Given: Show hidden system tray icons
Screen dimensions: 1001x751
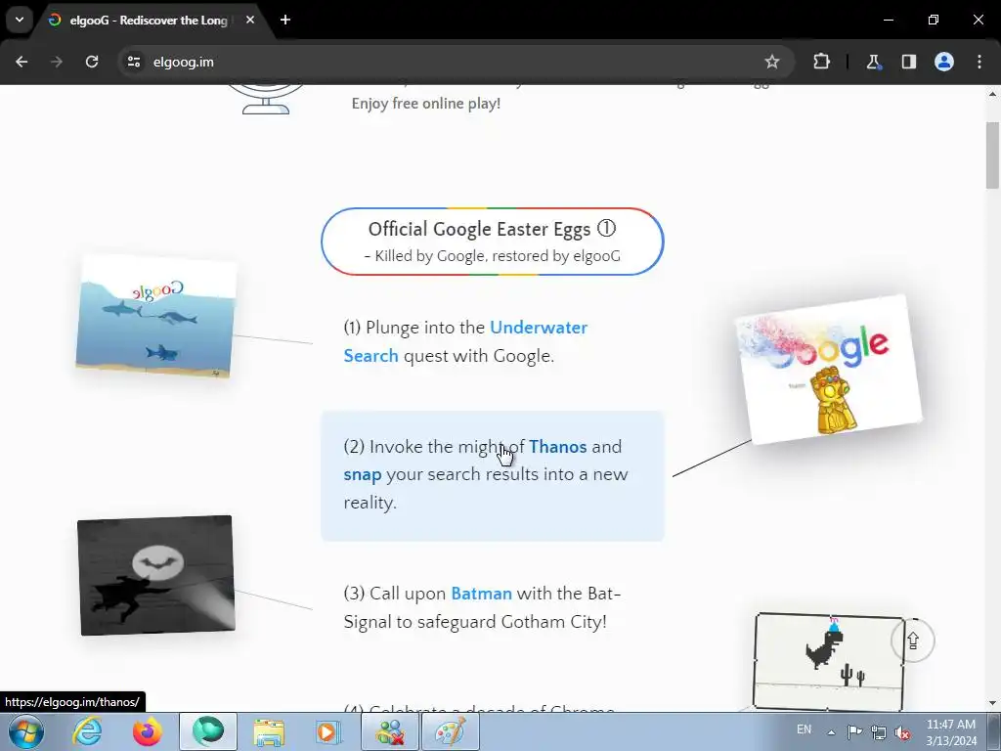Looking at the screenshot, I should 831,732.
